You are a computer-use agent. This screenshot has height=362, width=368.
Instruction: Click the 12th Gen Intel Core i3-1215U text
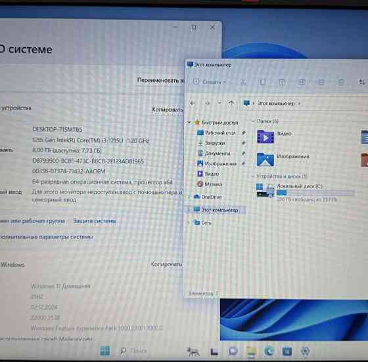91,140
